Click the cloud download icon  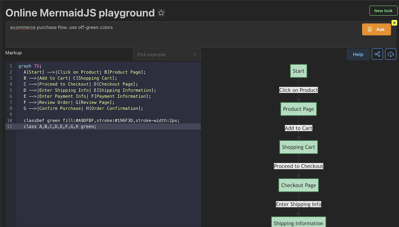tap(391, 54)
